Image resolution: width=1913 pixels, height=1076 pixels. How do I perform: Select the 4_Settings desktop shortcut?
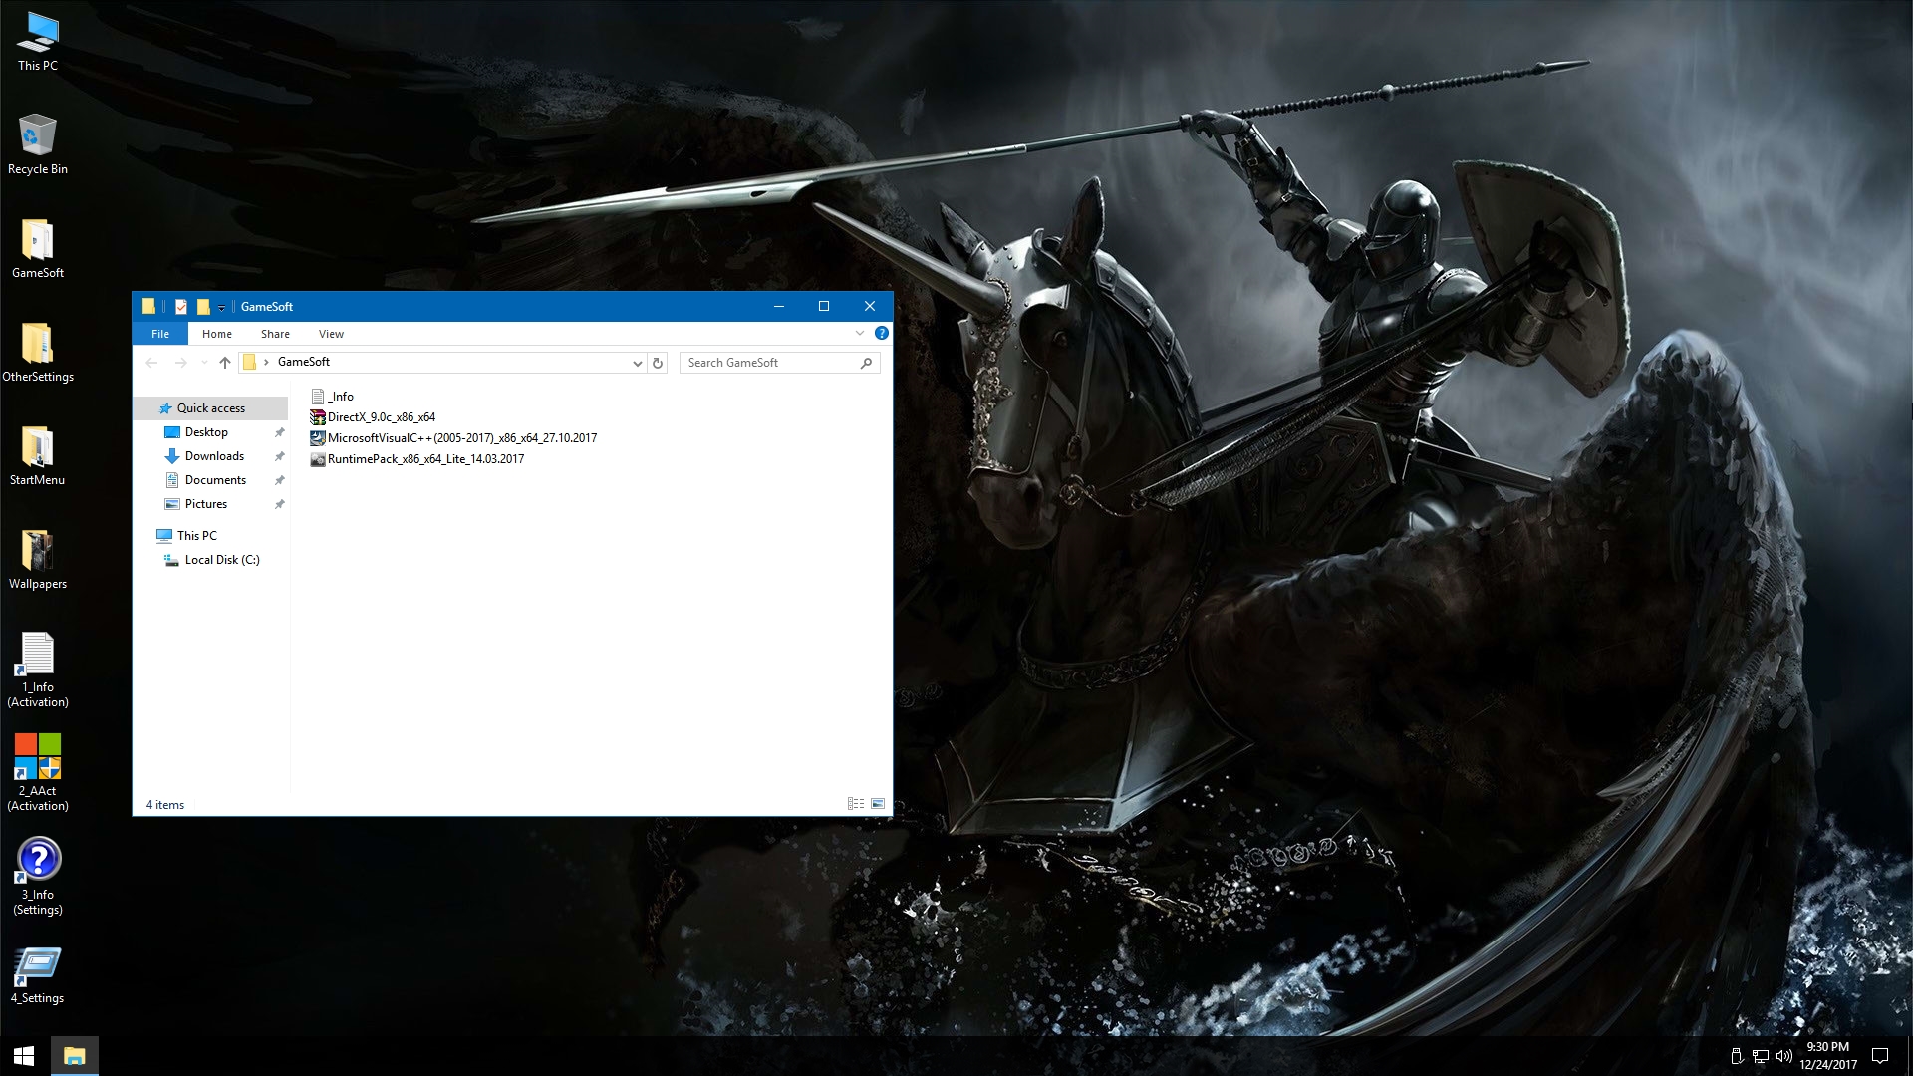click(38, 975)
